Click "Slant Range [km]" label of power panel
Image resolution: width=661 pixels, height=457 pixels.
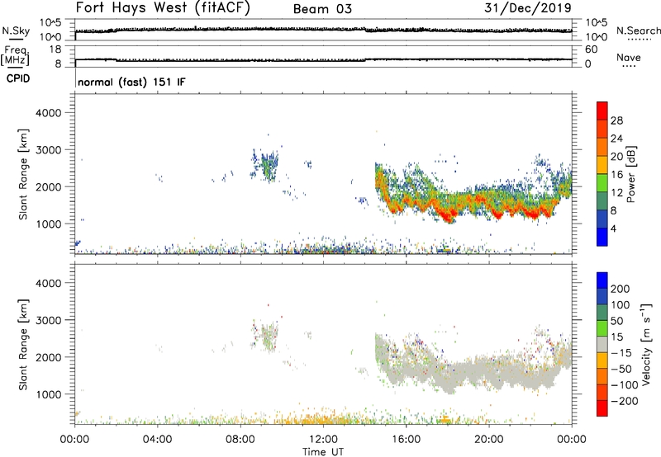pyautogui.click(x=23, y=174)
